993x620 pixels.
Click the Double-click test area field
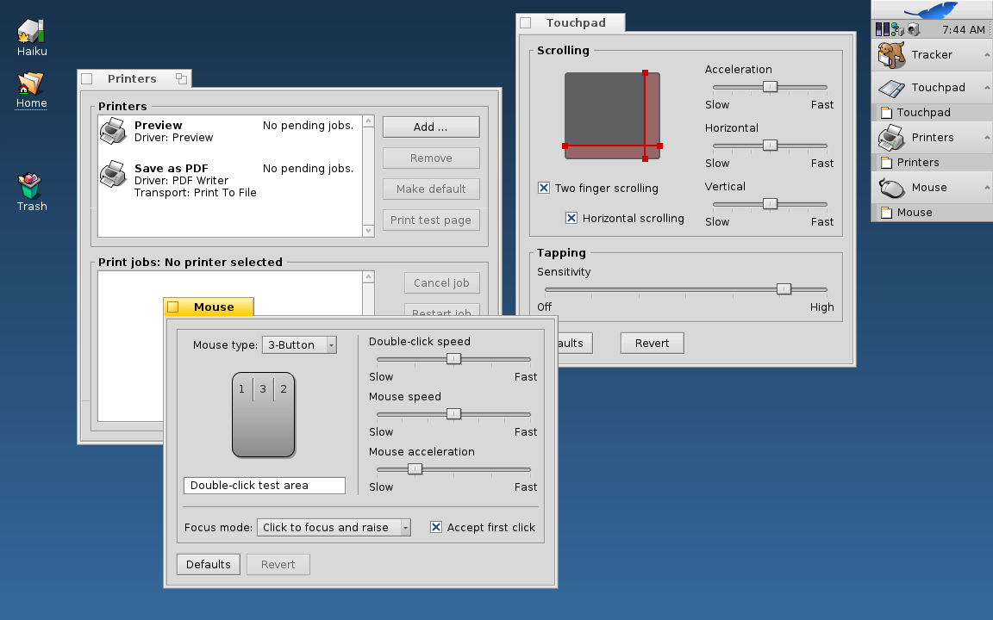264,486
